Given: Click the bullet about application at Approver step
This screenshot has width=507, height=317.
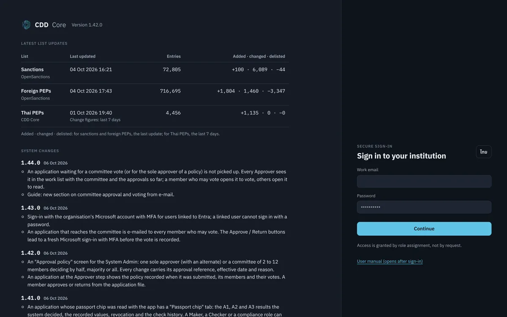Looking at the screenshot, I should [156, 281].
